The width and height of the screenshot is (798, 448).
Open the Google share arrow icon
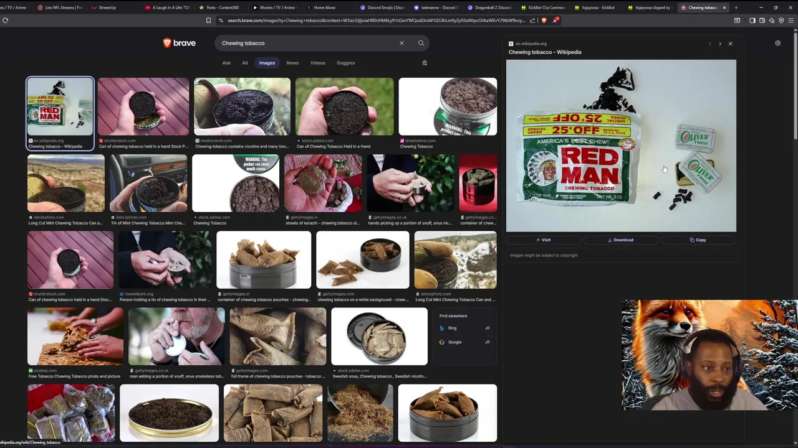tap(488, 342)
